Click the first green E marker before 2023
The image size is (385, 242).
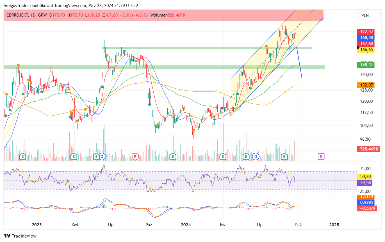[x=22, y=157]
